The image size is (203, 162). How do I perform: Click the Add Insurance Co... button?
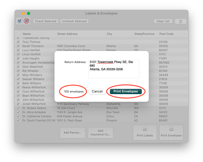coord(101,133)
